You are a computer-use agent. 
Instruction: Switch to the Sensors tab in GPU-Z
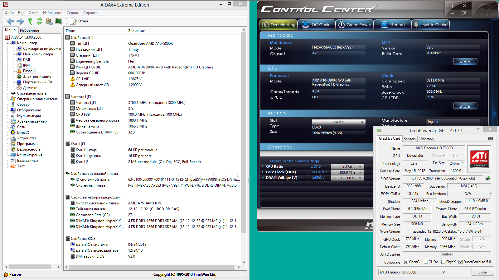click(x=409, y=139)
